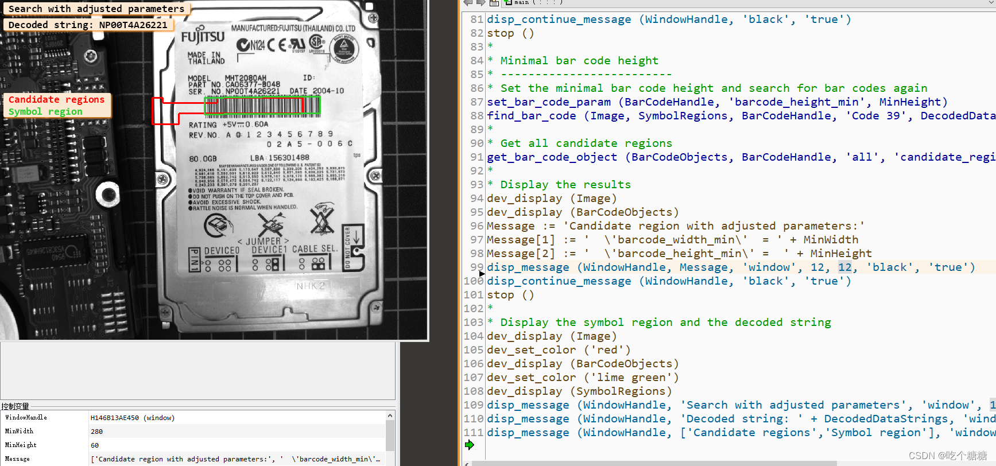The image size is (996, 466).
Task: Click the 'Symbol region' legend text
Action: 45,111
